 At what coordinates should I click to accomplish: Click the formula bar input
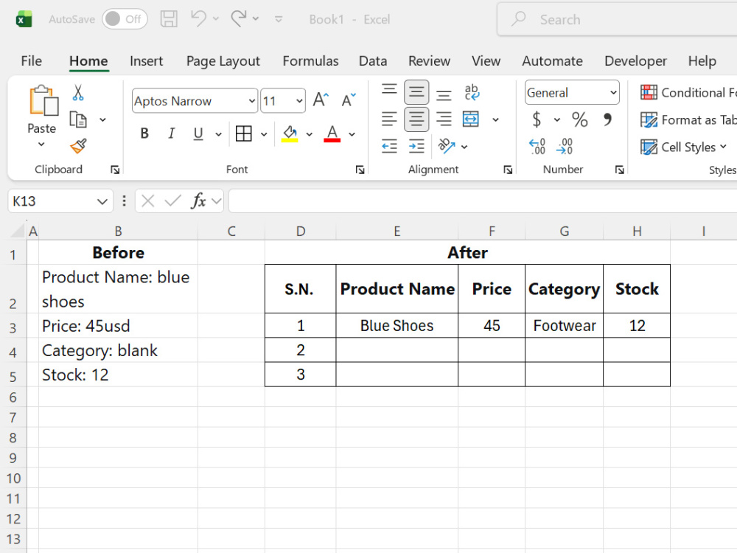pos(483,201)
